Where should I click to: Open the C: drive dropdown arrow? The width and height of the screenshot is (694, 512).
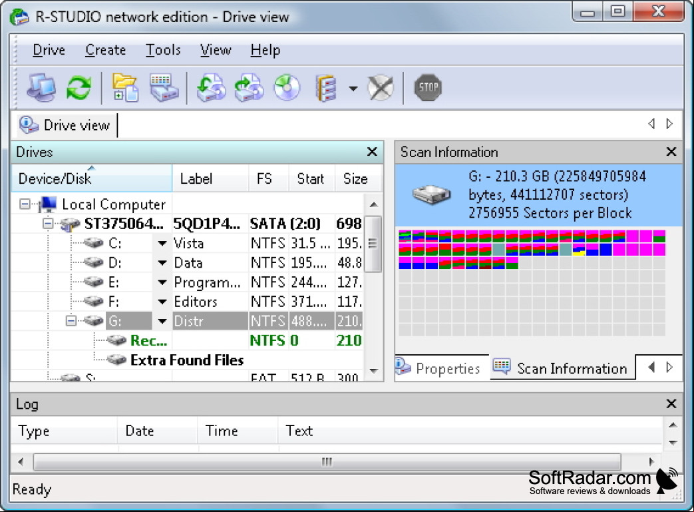click(x=162, y=243)
